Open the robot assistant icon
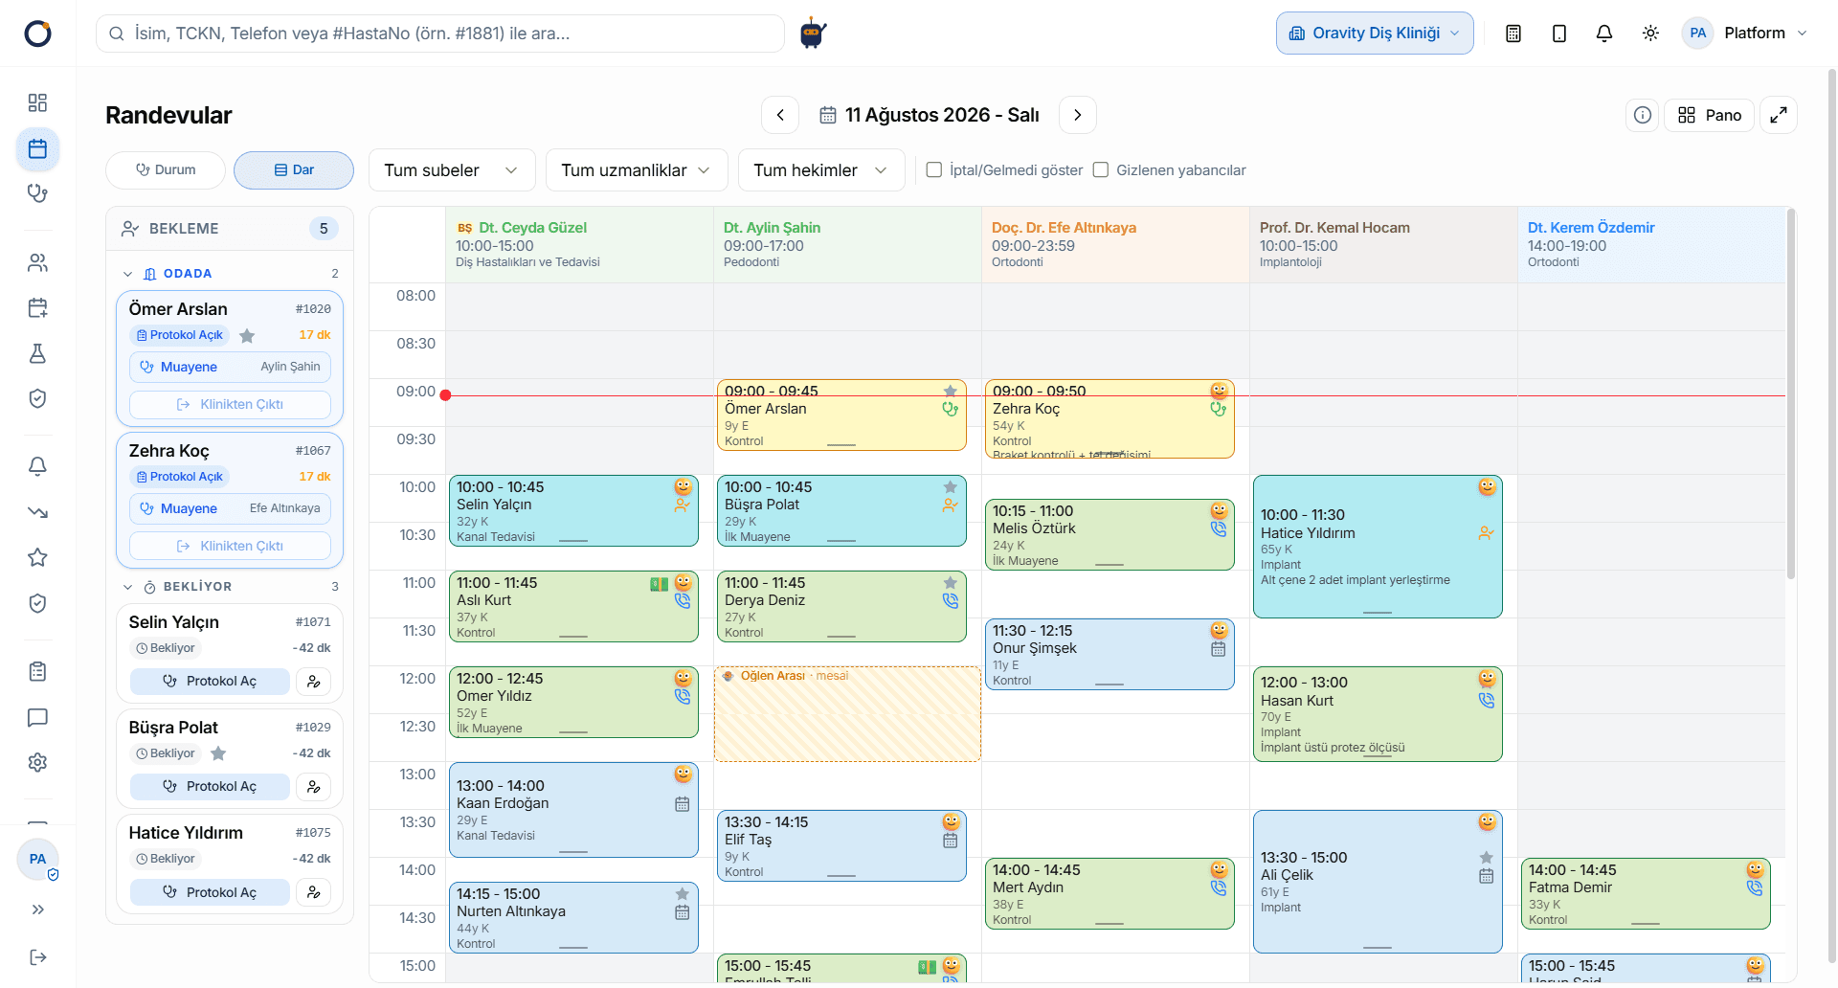Screen dimensions: 1838x988 (x=813, y=34)
